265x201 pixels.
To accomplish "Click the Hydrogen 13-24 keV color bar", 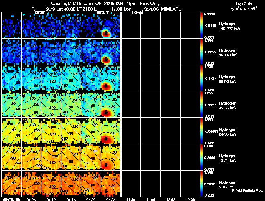I will [201, 157].
